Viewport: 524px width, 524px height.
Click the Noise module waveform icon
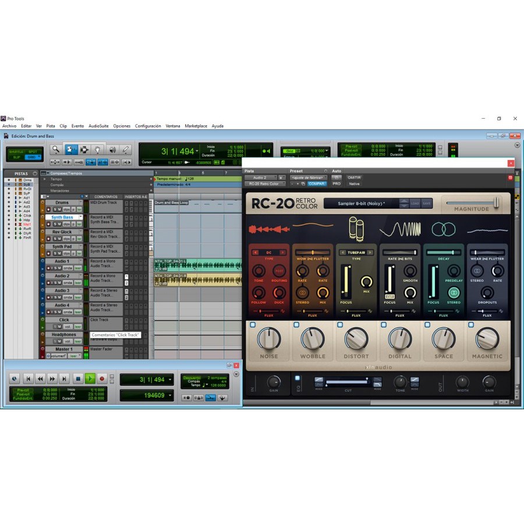pos(269,229)
